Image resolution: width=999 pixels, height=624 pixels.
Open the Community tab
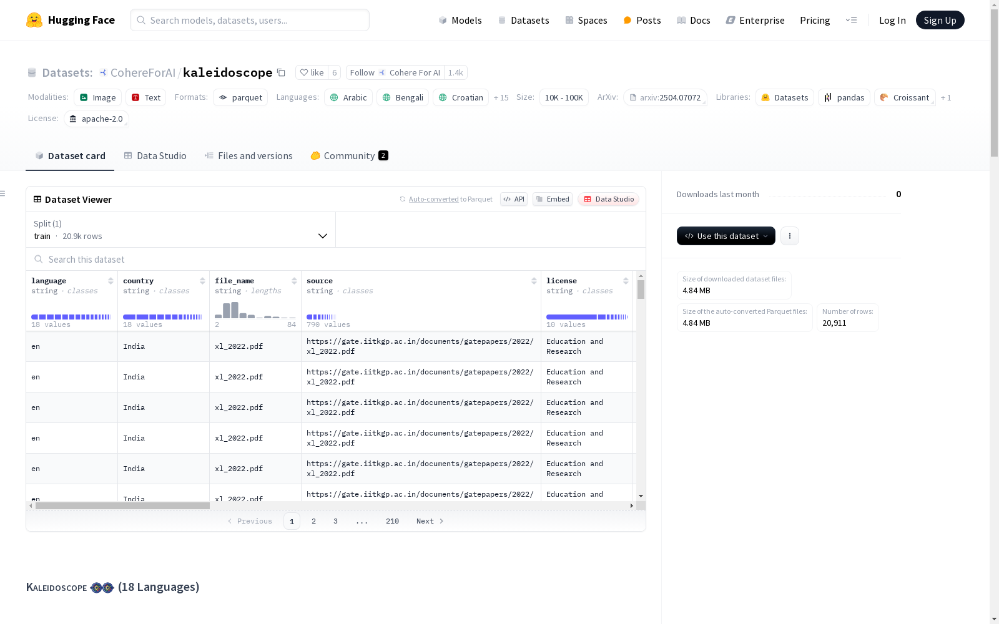click(350, 156)
